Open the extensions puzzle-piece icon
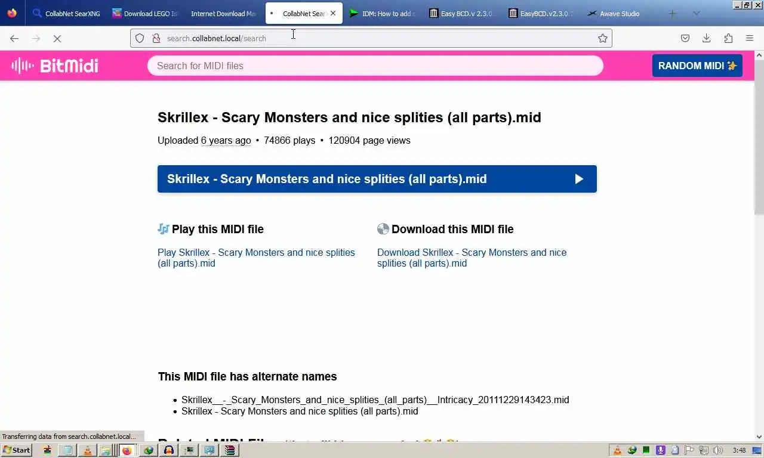Screen dimensions: 764x458 pyautogui.click(x=728, y=38)
